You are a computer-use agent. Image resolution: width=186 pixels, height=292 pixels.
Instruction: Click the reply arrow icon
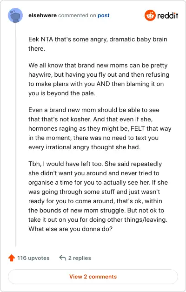pos(63,258)
